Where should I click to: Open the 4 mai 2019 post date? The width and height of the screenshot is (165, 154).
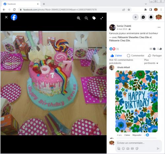pyautogui.click(x=122, y=29)
